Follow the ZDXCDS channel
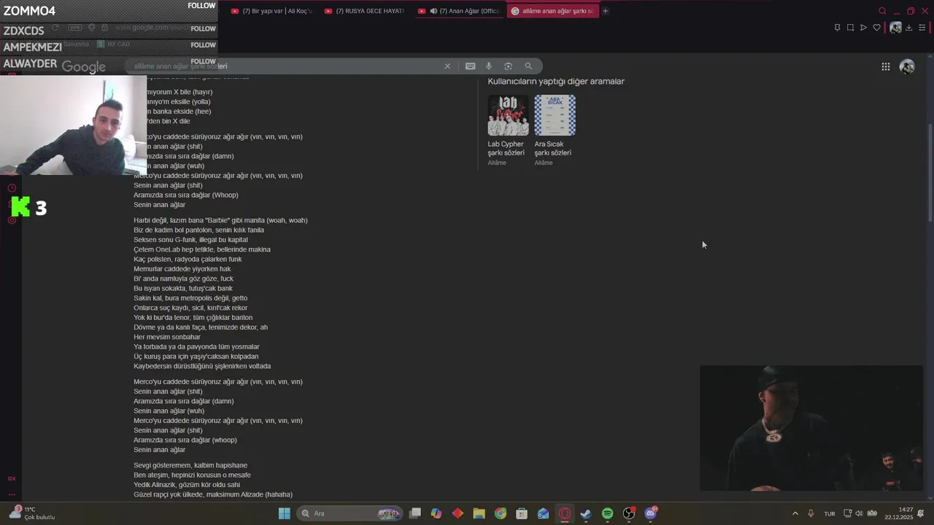The image size is (934, 525). 203,29
